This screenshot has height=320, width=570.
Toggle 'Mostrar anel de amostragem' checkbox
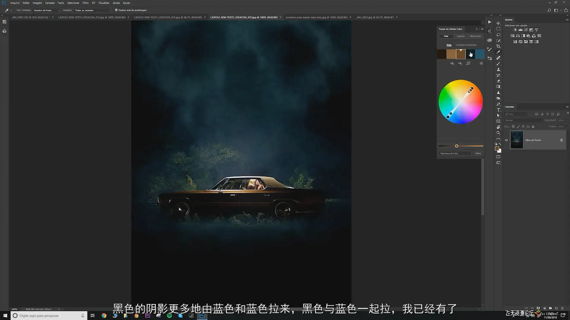click(x=116, y=10)
